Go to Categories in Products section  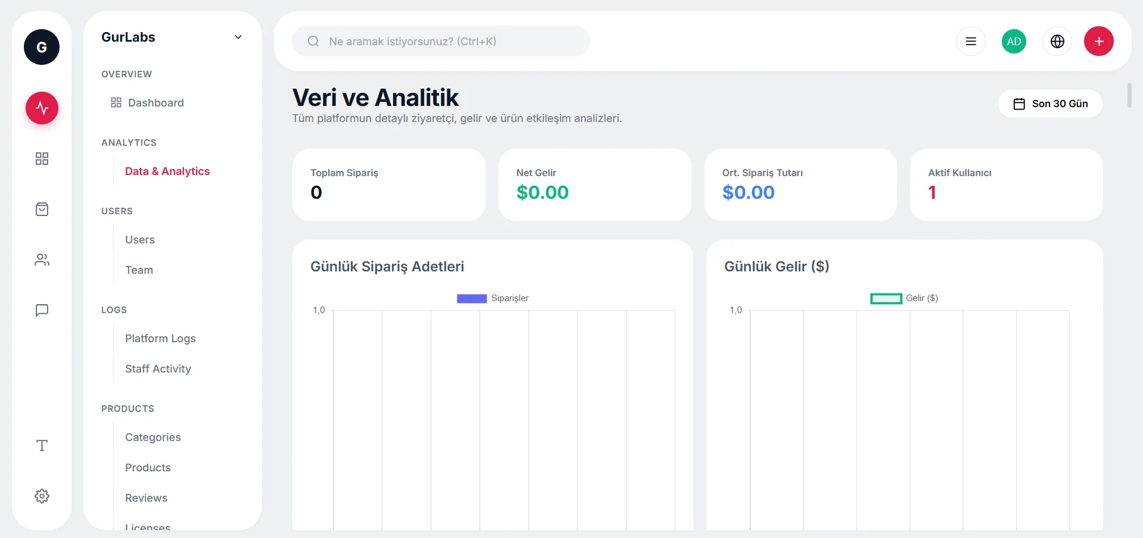tap(152, 437)
